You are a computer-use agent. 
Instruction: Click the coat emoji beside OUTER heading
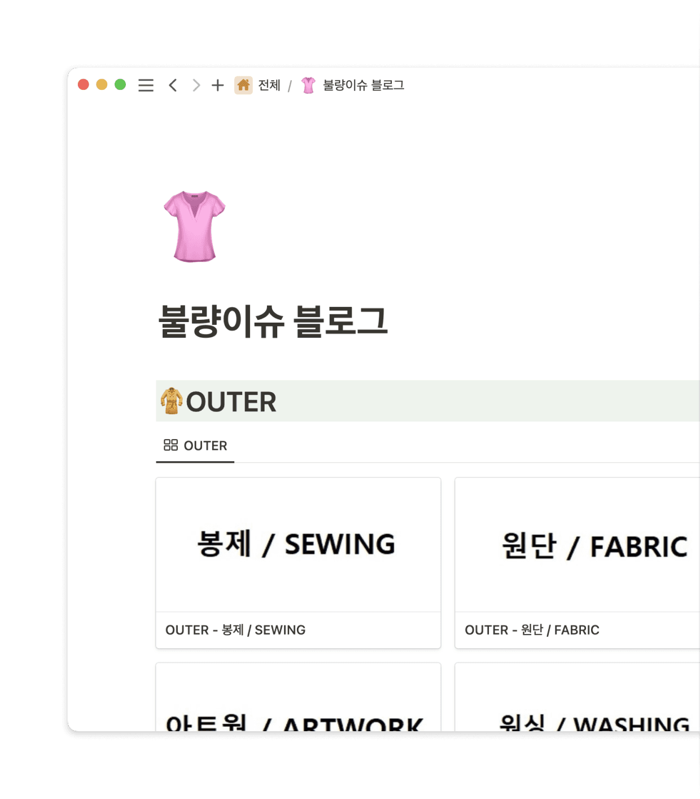point(171,401)
